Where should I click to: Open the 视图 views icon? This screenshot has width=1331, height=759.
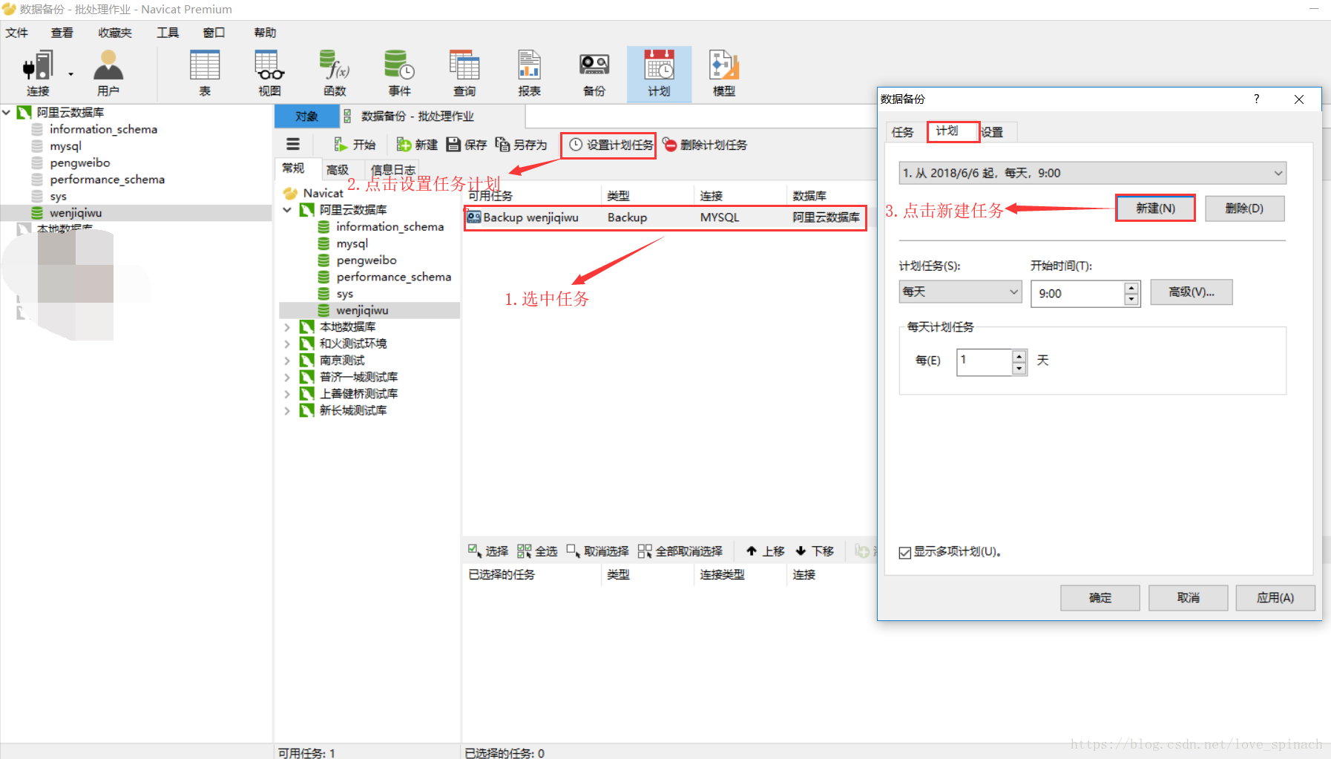(269, 73)
